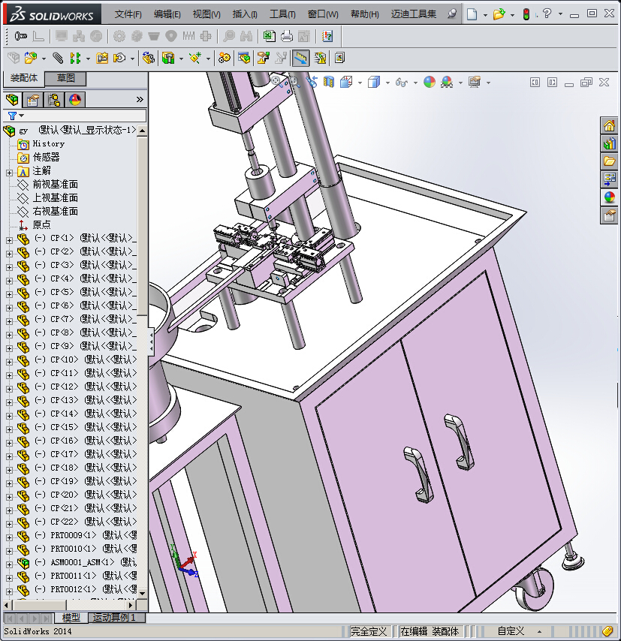621x641 pixels.
Task: Click the Bill of Materials icon
Action: (x=244, y=58)
